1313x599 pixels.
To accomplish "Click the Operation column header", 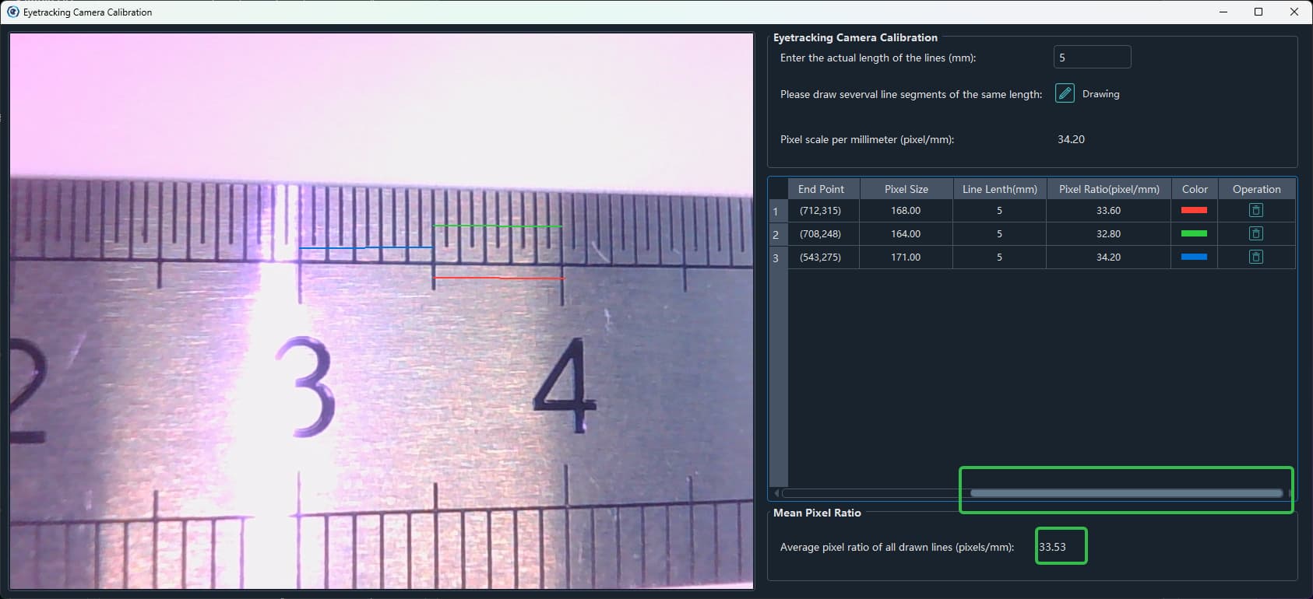I will [1256, 189].
